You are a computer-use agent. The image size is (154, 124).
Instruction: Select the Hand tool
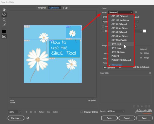[4, 9]
